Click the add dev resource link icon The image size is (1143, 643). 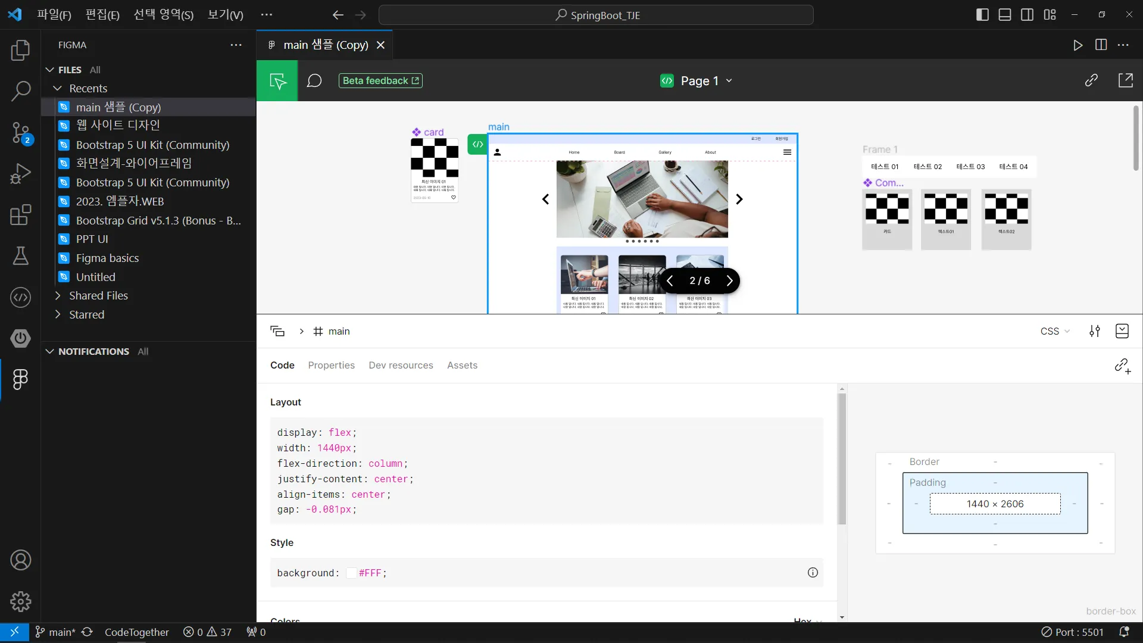(x=1122, y=366)
